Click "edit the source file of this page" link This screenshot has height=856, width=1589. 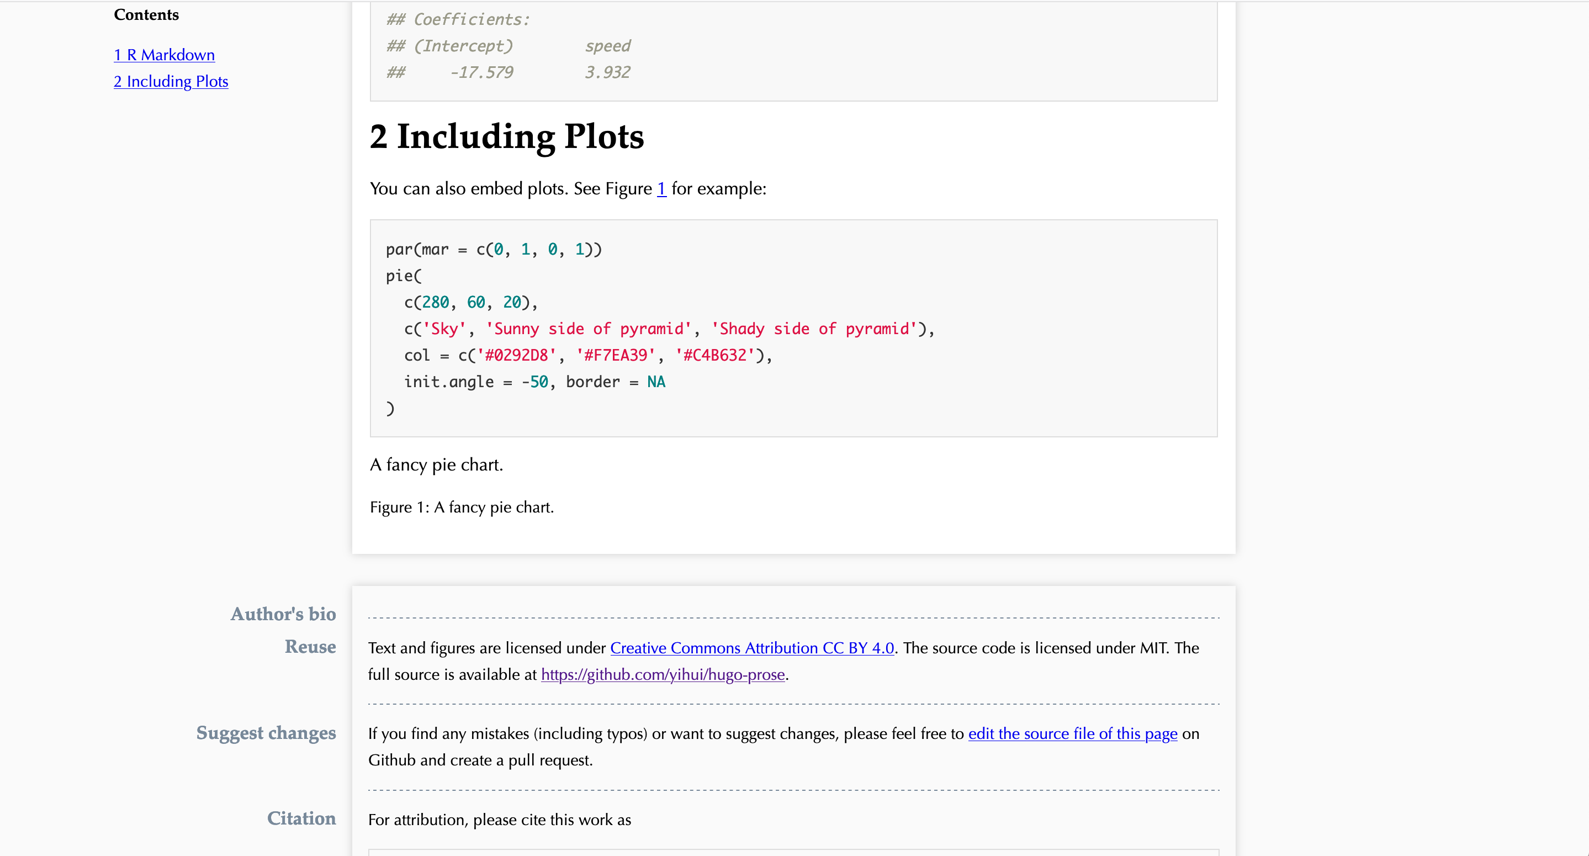click(1072, 734)
